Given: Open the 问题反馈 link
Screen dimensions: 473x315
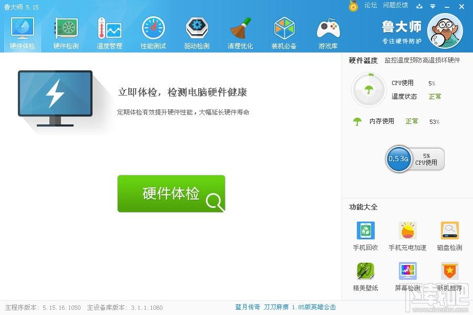Looking at the screenshot, I should pos(395,5).
